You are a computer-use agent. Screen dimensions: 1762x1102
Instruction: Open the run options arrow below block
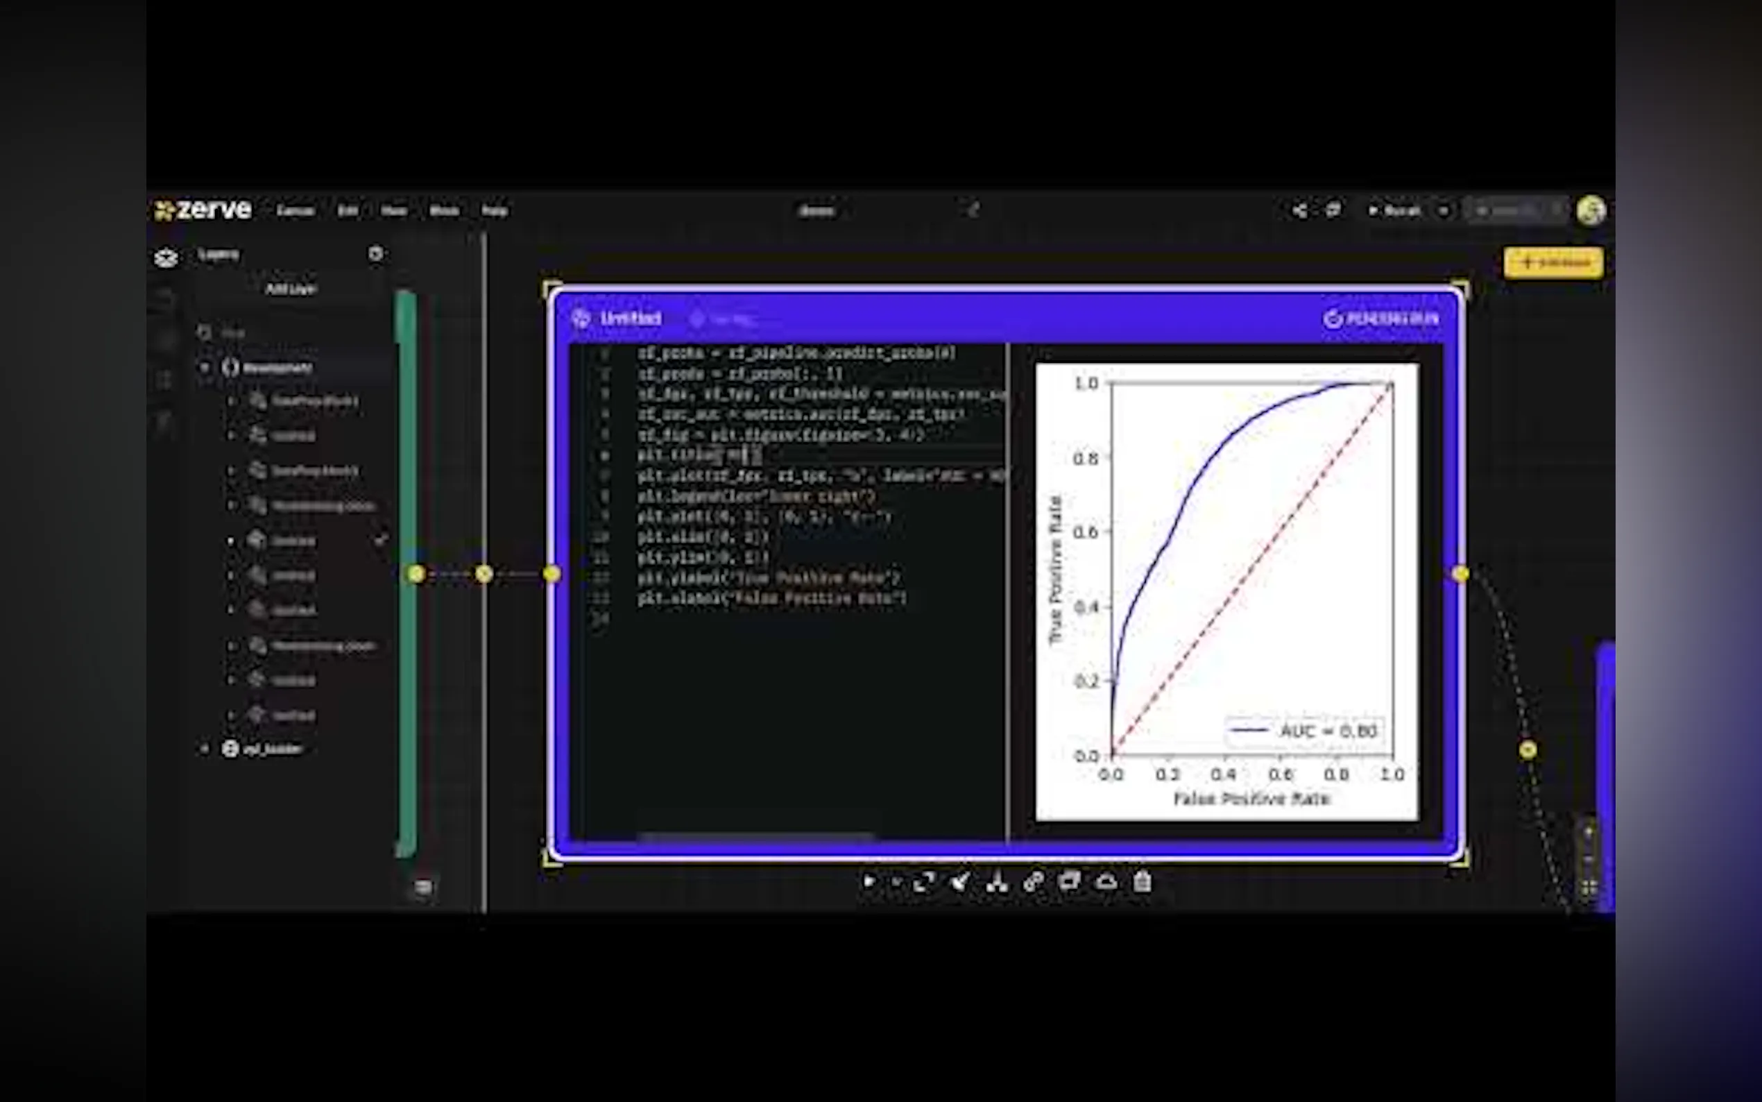(x=897, y=882)
